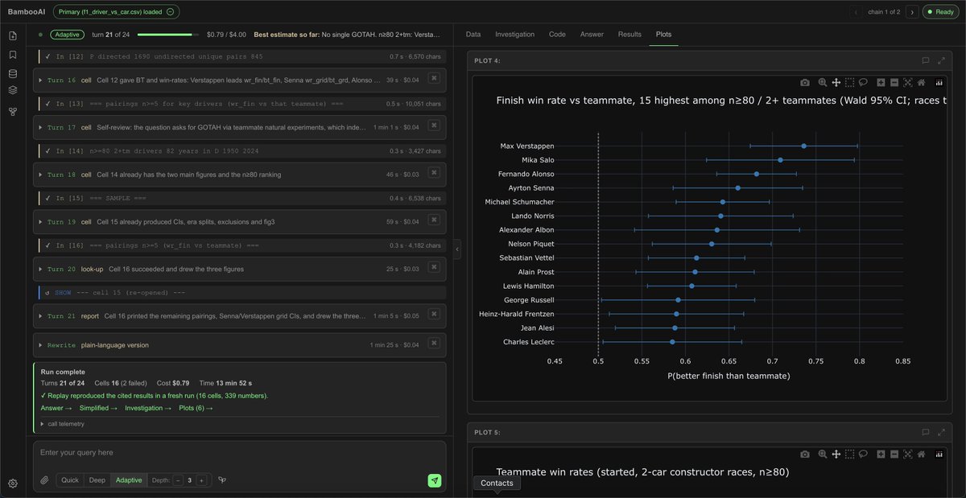This screenshot has height=498, width=966.
Task: Click the Max Verstappen data point
Action: click(x=803, y=146)
